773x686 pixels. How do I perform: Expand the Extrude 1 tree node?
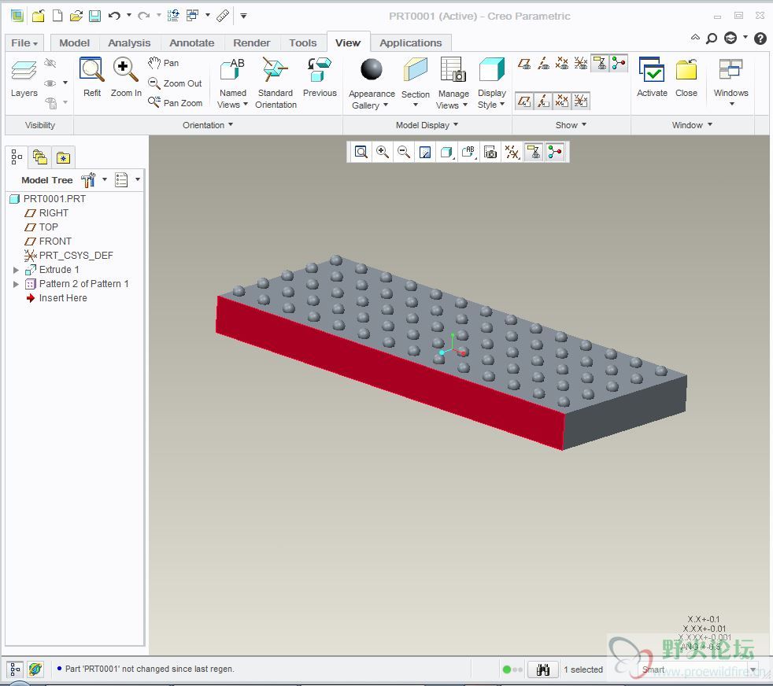click(16, 270)
